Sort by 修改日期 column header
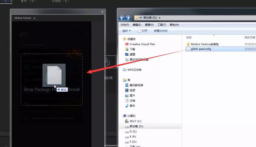 click(x=250, y=37)
